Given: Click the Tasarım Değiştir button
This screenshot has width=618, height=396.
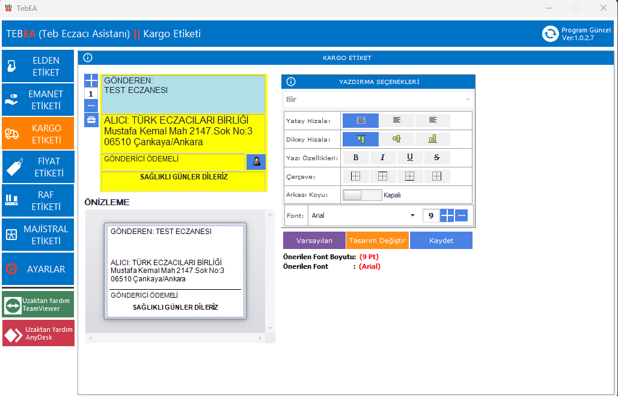Looking at the screenshot, I should [378, 241].
